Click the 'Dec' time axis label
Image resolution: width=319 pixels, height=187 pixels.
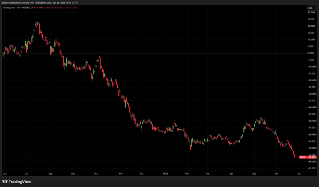141,174
